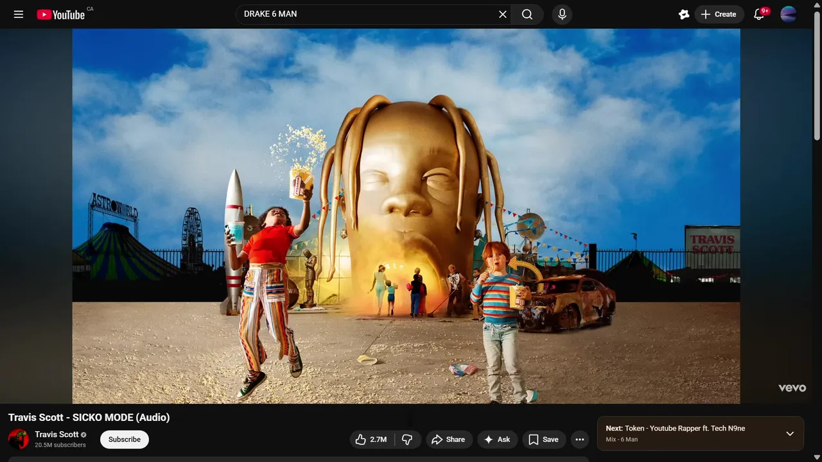
Task: Click the Travis Scott channel name
Action: pyautogui.click(x=57, y=434)
